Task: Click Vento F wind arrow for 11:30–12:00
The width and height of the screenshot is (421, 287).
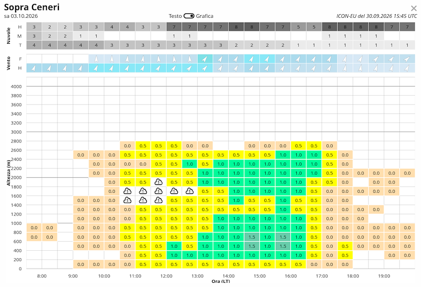Action: tap(158, 59)
